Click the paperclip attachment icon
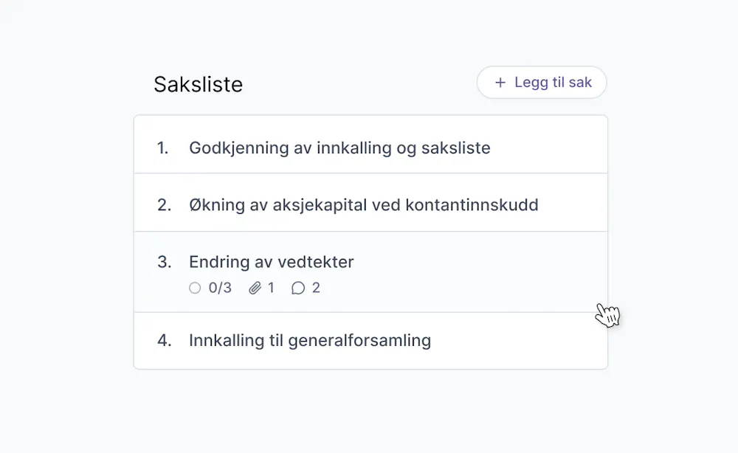 click(255, 288)
